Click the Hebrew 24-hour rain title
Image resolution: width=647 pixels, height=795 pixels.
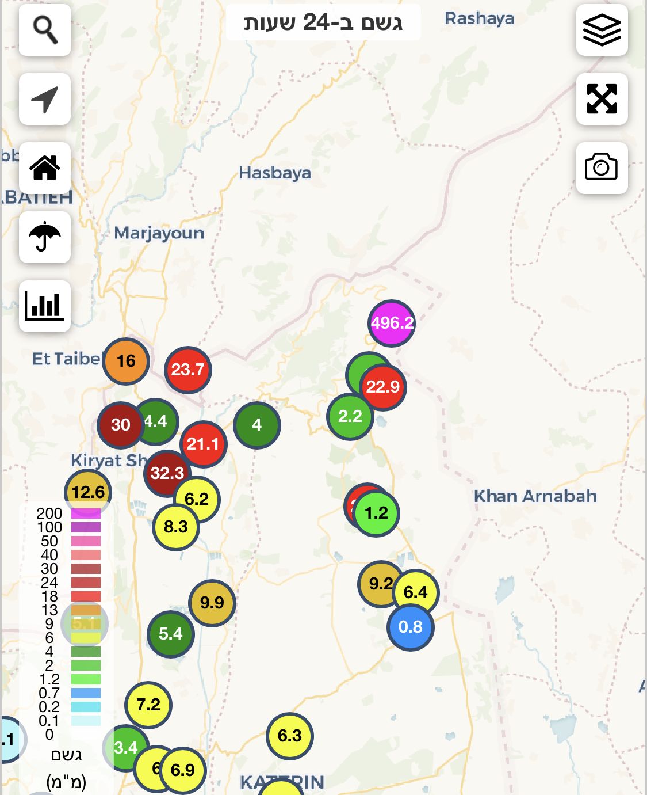pos(323,22)
